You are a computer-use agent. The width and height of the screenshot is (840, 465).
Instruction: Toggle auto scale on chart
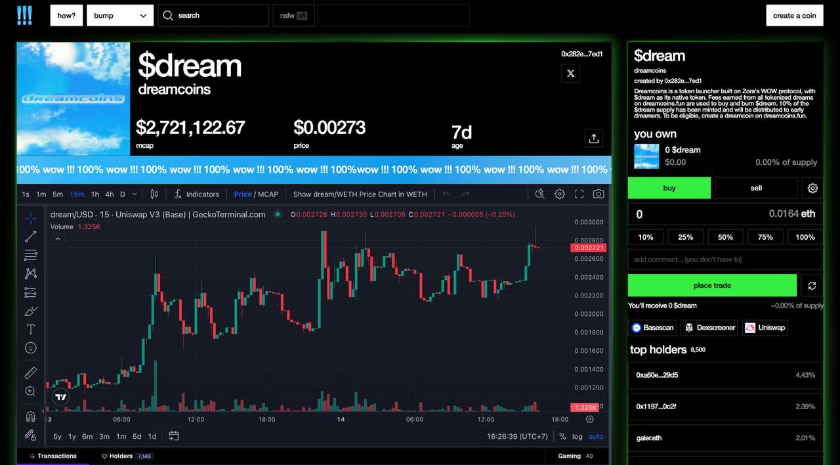click(596, 437)
